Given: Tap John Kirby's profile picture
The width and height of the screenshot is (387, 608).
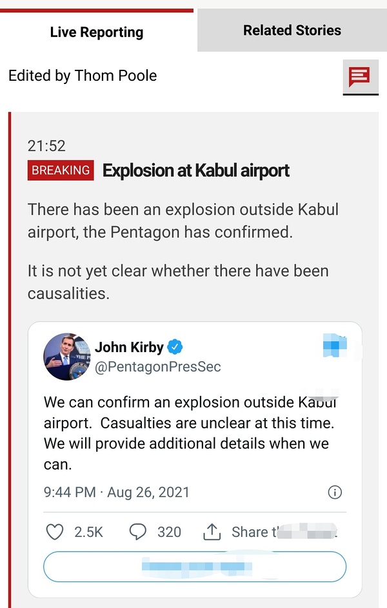Looking at the screenshot, I should pos(67,357).
